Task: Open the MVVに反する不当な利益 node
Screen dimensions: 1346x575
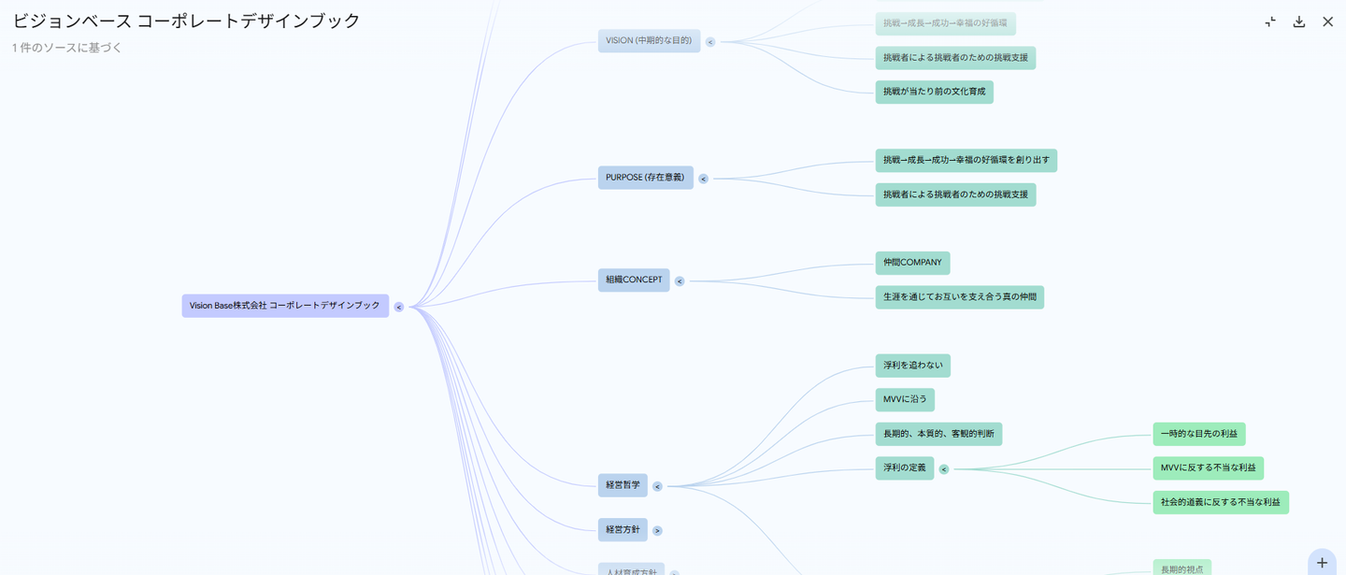Action: (x=1209, y=467)
